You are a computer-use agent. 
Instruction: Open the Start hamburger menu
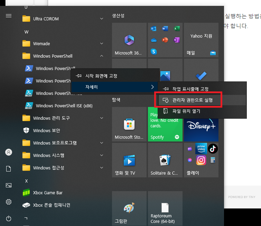click(9, 16)
